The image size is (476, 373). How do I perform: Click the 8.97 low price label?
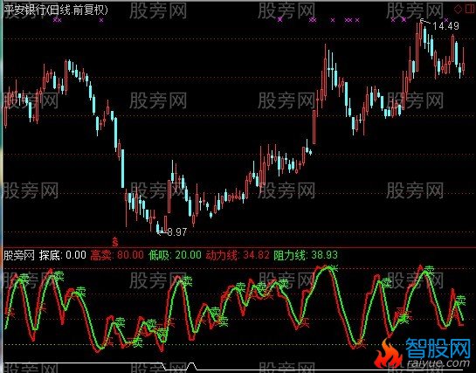click(176, 232)
